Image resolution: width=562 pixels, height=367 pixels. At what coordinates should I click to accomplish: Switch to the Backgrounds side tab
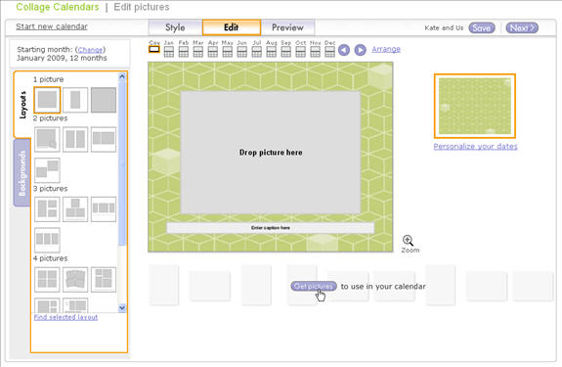22,173
